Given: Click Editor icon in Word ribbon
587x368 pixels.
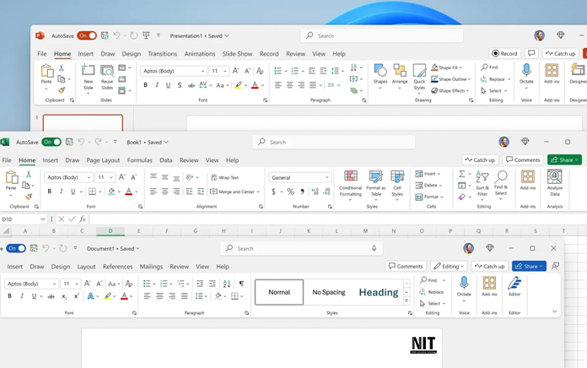Looking at the screenshot, I should click(x=514, y=283).
